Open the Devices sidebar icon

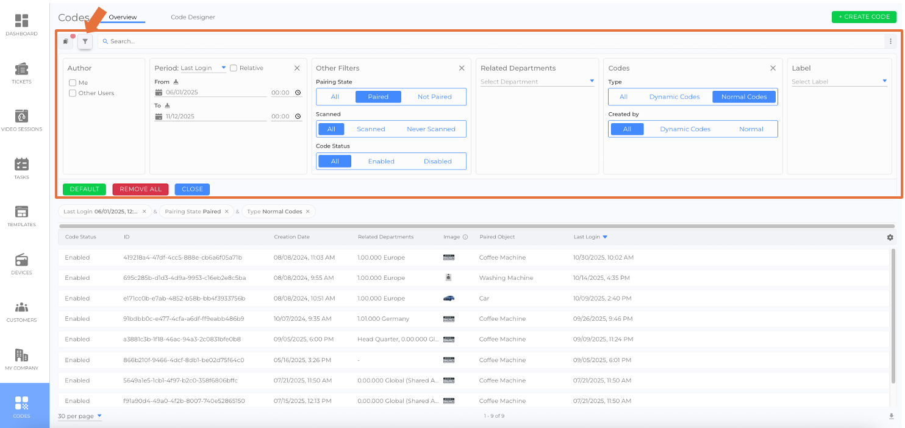[21, 264]
